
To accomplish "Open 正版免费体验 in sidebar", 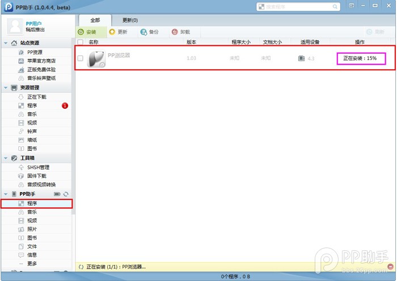I will click(x=36, y=70).
